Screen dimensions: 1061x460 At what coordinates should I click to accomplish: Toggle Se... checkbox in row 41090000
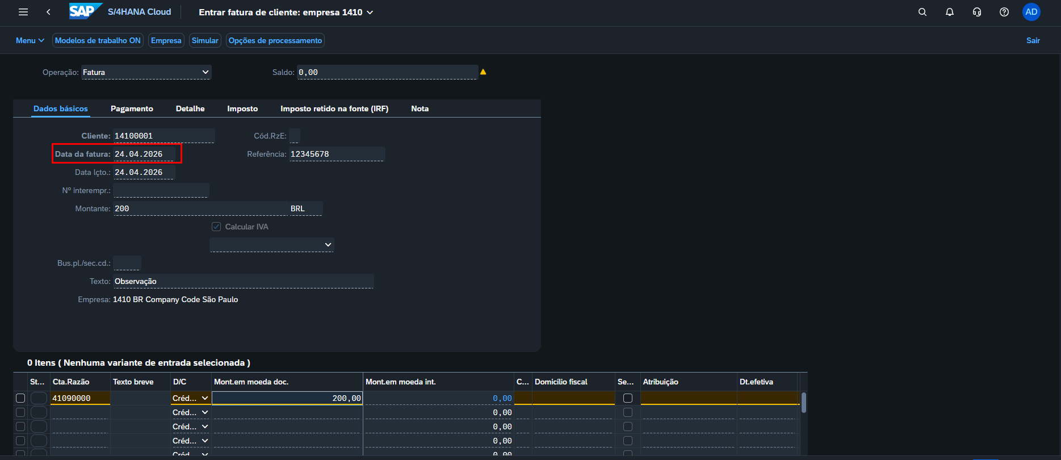pyautogui.click(x=628, y=398)
